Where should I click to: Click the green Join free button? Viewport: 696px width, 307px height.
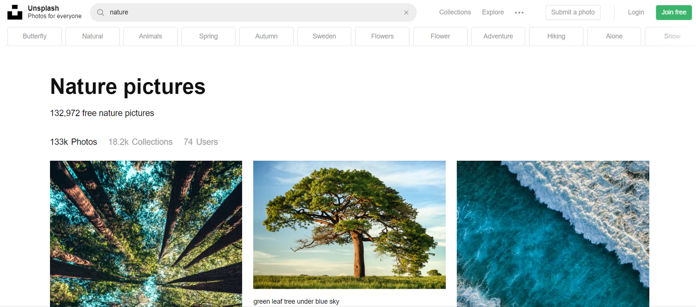coord(674,12)
